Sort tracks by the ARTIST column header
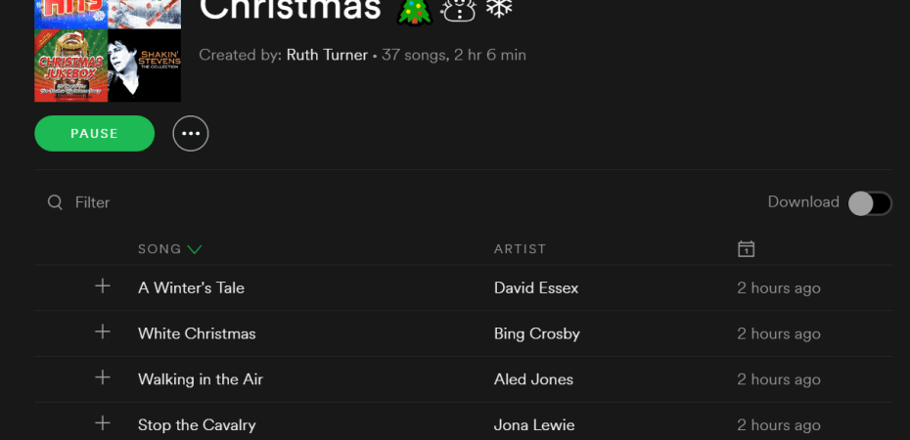Image resolution: width=910 pixels, height=440 pixels. point(520,249)
